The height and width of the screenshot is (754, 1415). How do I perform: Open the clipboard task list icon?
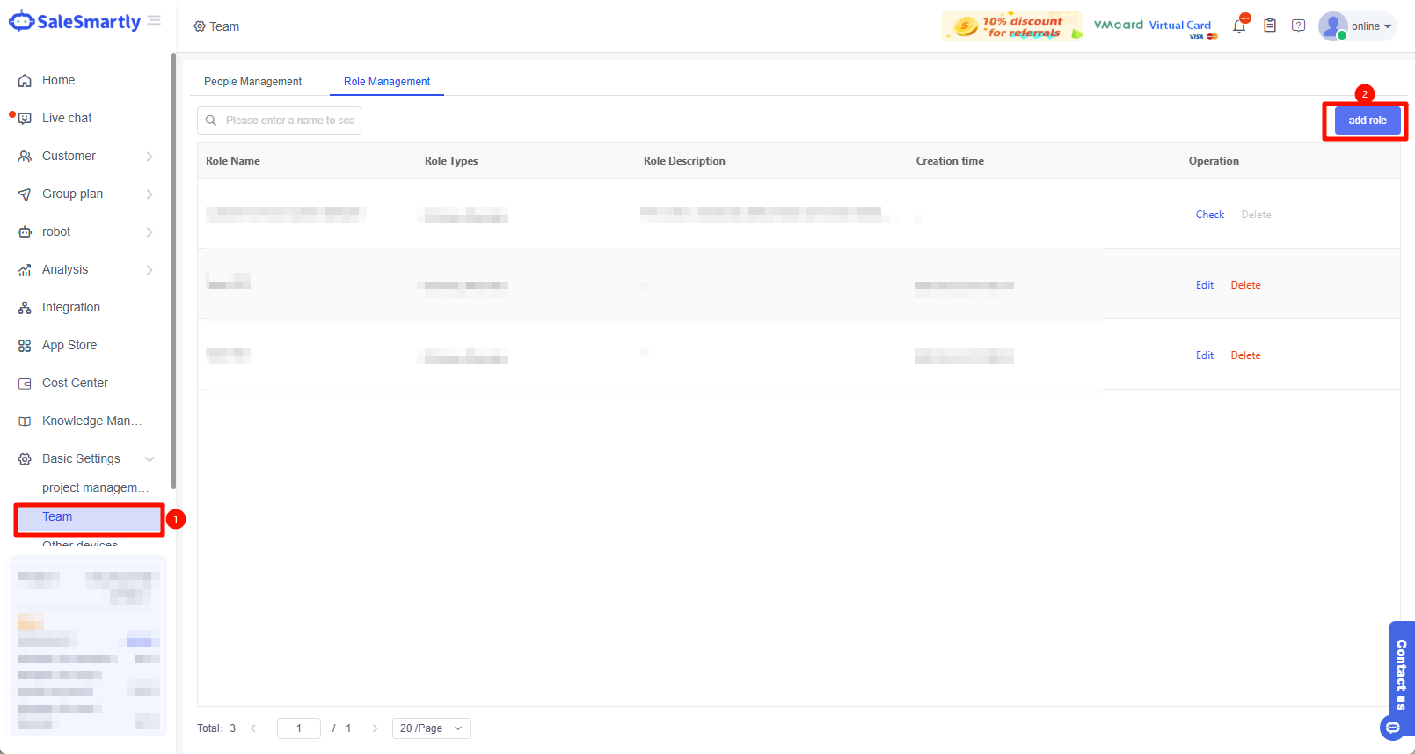tap(1270, 26)
